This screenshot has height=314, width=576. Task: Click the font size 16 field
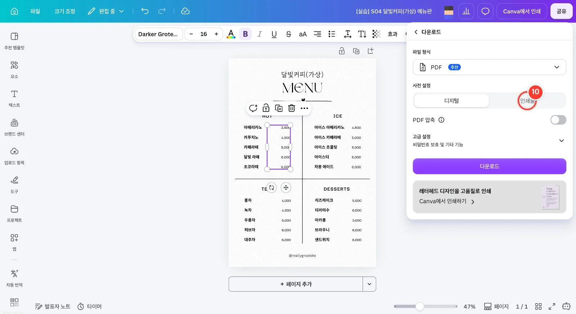click(x=204, y=34)
